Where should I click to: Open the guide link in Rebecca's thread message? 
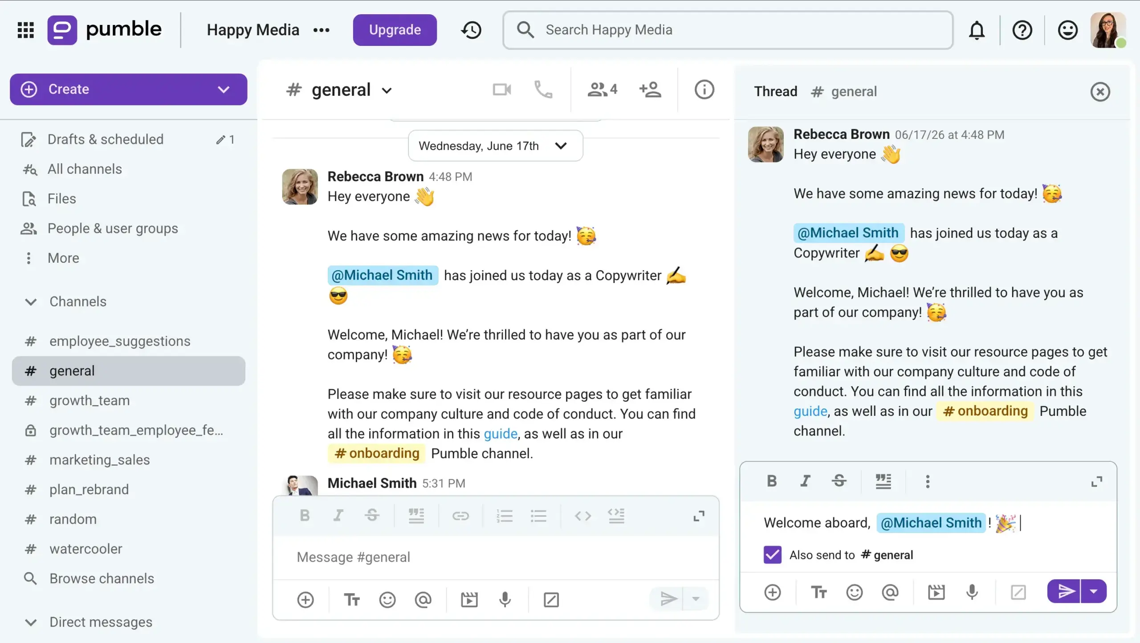810,411
